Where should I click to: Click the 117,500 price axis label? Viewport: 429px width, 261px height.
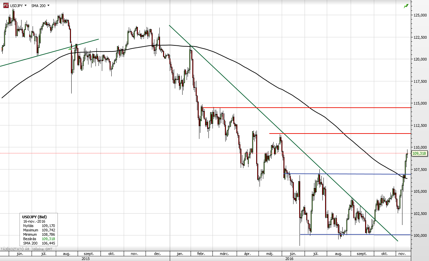coord(420,81)
